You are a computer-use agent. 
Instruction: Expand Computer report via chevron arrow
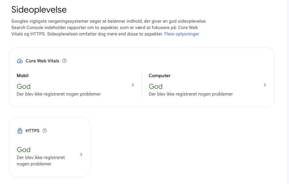point(265,85)
